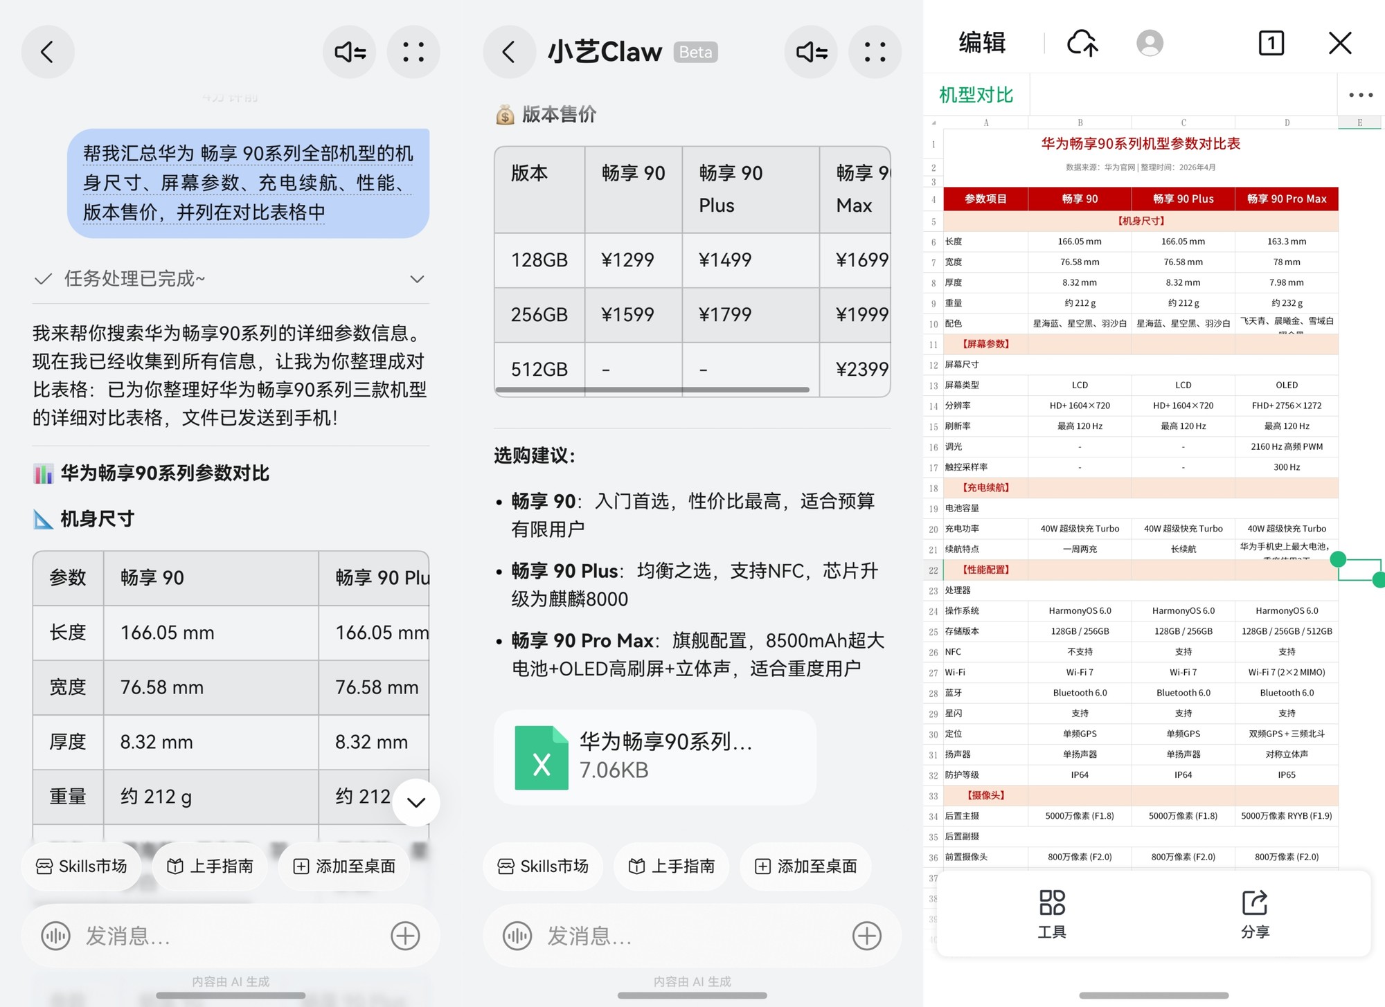Select the 机型对比 sheet tab
Screen dimensions: 1385x1007
click(976, 95)
